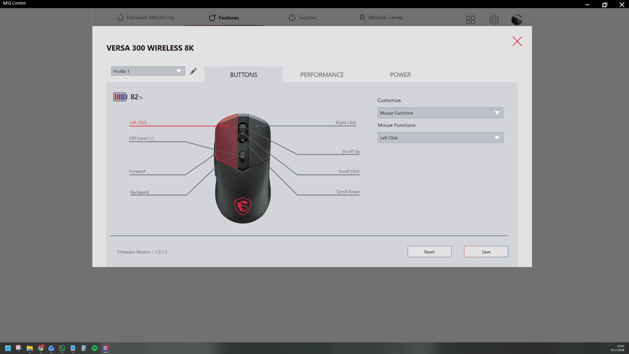Viewport: 629px width, 354px height.
Task: Expand the Left Click function dropdown
Action: pyautogui.click(x=440, y=138)
